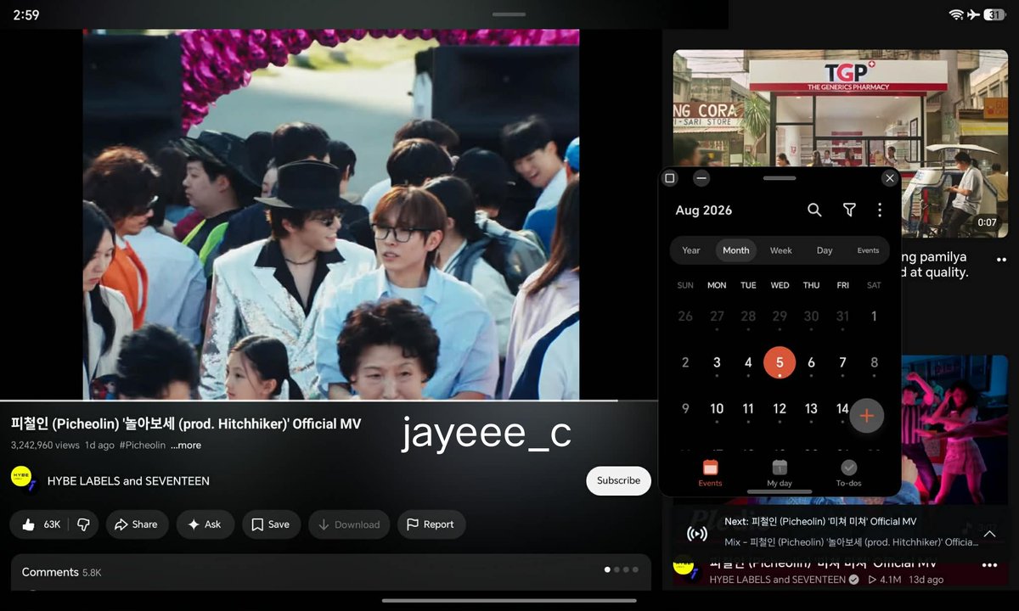The width and height of the screenshot is (1019, 611).
Task: Open the Calendar filter funnel icon
Action: (849, 210)
